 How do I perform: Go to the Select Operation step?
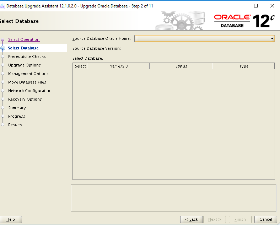click(24, 39)
